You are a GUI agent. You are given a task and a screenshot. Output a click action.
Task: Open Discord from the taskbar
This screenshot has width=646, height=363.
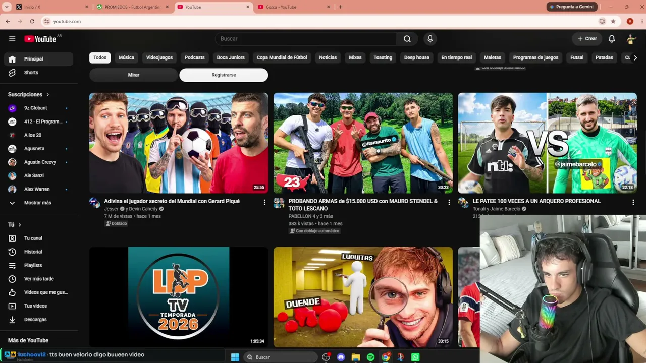(341, 357)
